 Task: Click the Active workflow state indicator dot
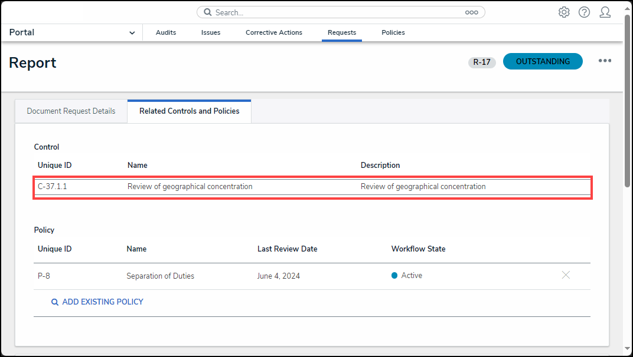coord(394,276)
